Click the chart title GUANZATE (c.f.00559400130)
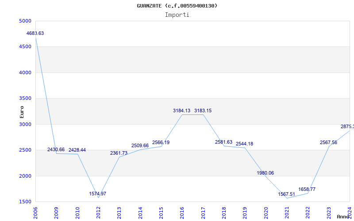The height and width of the screenshot is (221, 354). tap(177, 6)
